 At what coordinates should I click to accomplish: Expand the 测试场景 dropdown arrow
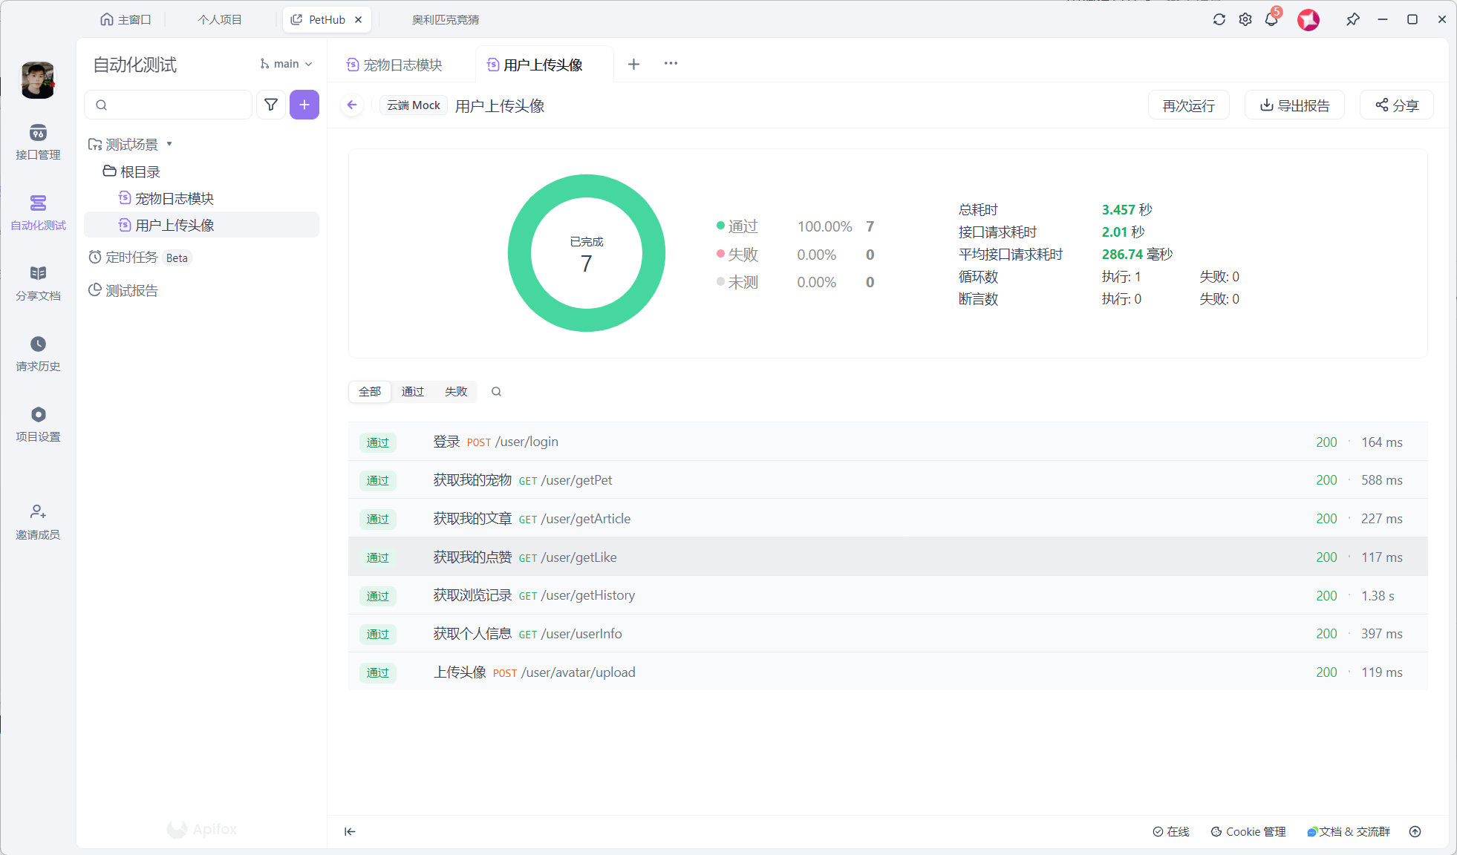click(169, 144)
